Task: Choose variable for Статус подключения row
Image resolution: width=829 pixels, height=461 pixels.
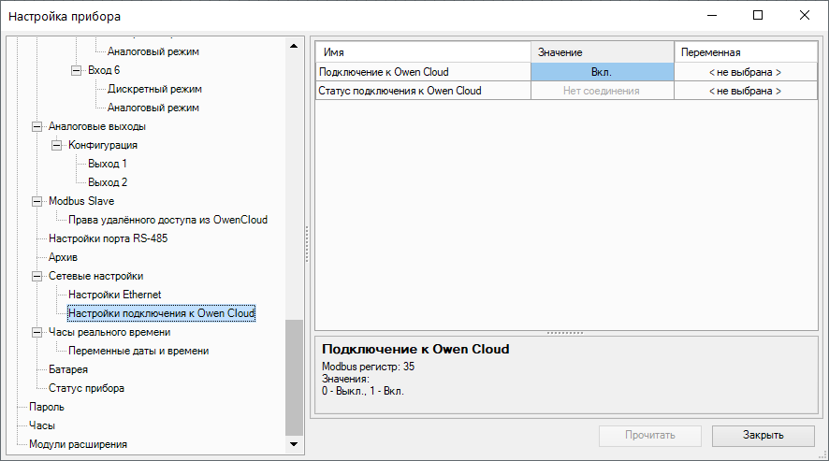Action: (744, 91)
